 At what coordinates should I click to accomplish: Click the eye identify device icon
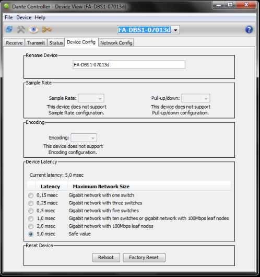click(33, 29)
